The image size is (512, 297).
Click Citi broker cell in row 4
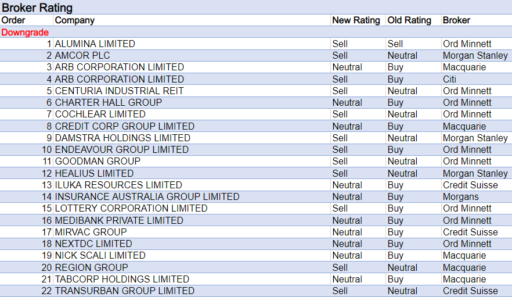(x=449, y=79)
